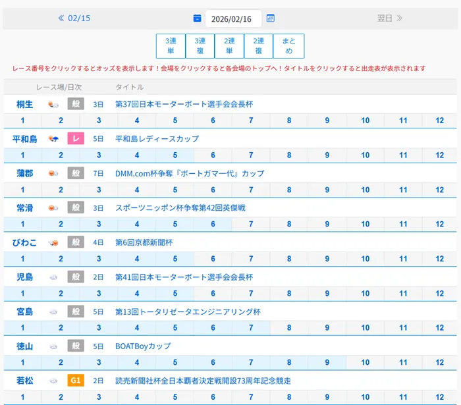Screen dimensions: 461x405
Task: Click the umbrella weather icon for 平和島
Action: coord(54,139)
